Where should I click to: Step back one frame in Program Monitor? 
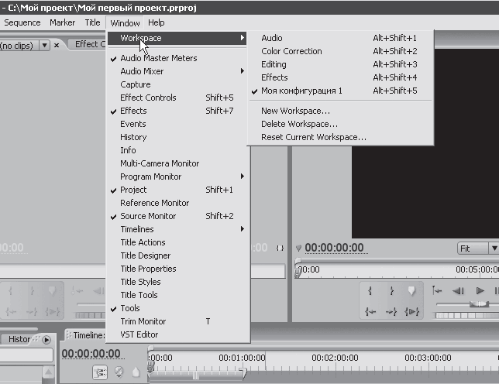pos(459,291)
